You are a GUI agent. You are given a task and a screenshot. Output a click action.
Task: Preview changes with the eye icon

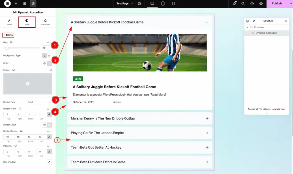[x=261, y=4]
